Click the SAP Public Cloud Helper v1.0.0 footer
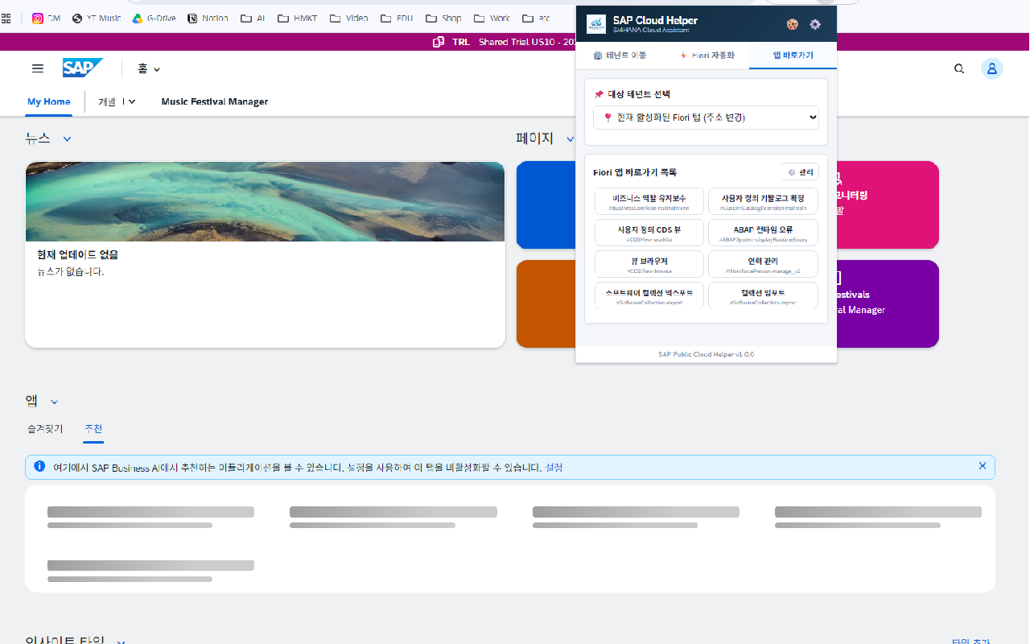1030x644 pixels. 706,354
